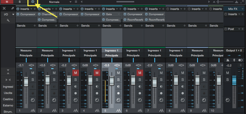Click the detach mixer arrow icon
The image size is (246, 114).
click(x=12, y=9)
